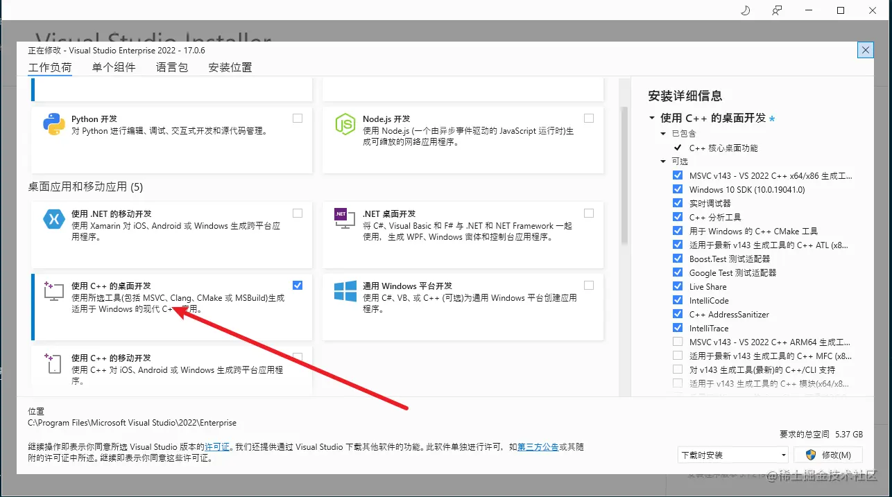Switch to the 单个组件 tab
The width and height of the screenshot is (892, 497).
(113, 67)
